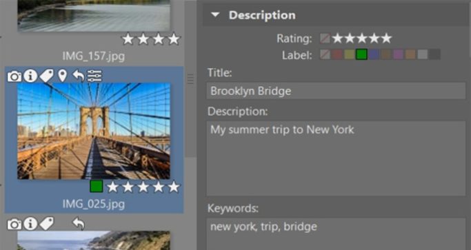This screenshot has height=250, width=471.
Task: Click info icon on IMG_025 thumbnail
Action: tap(30, 76)
